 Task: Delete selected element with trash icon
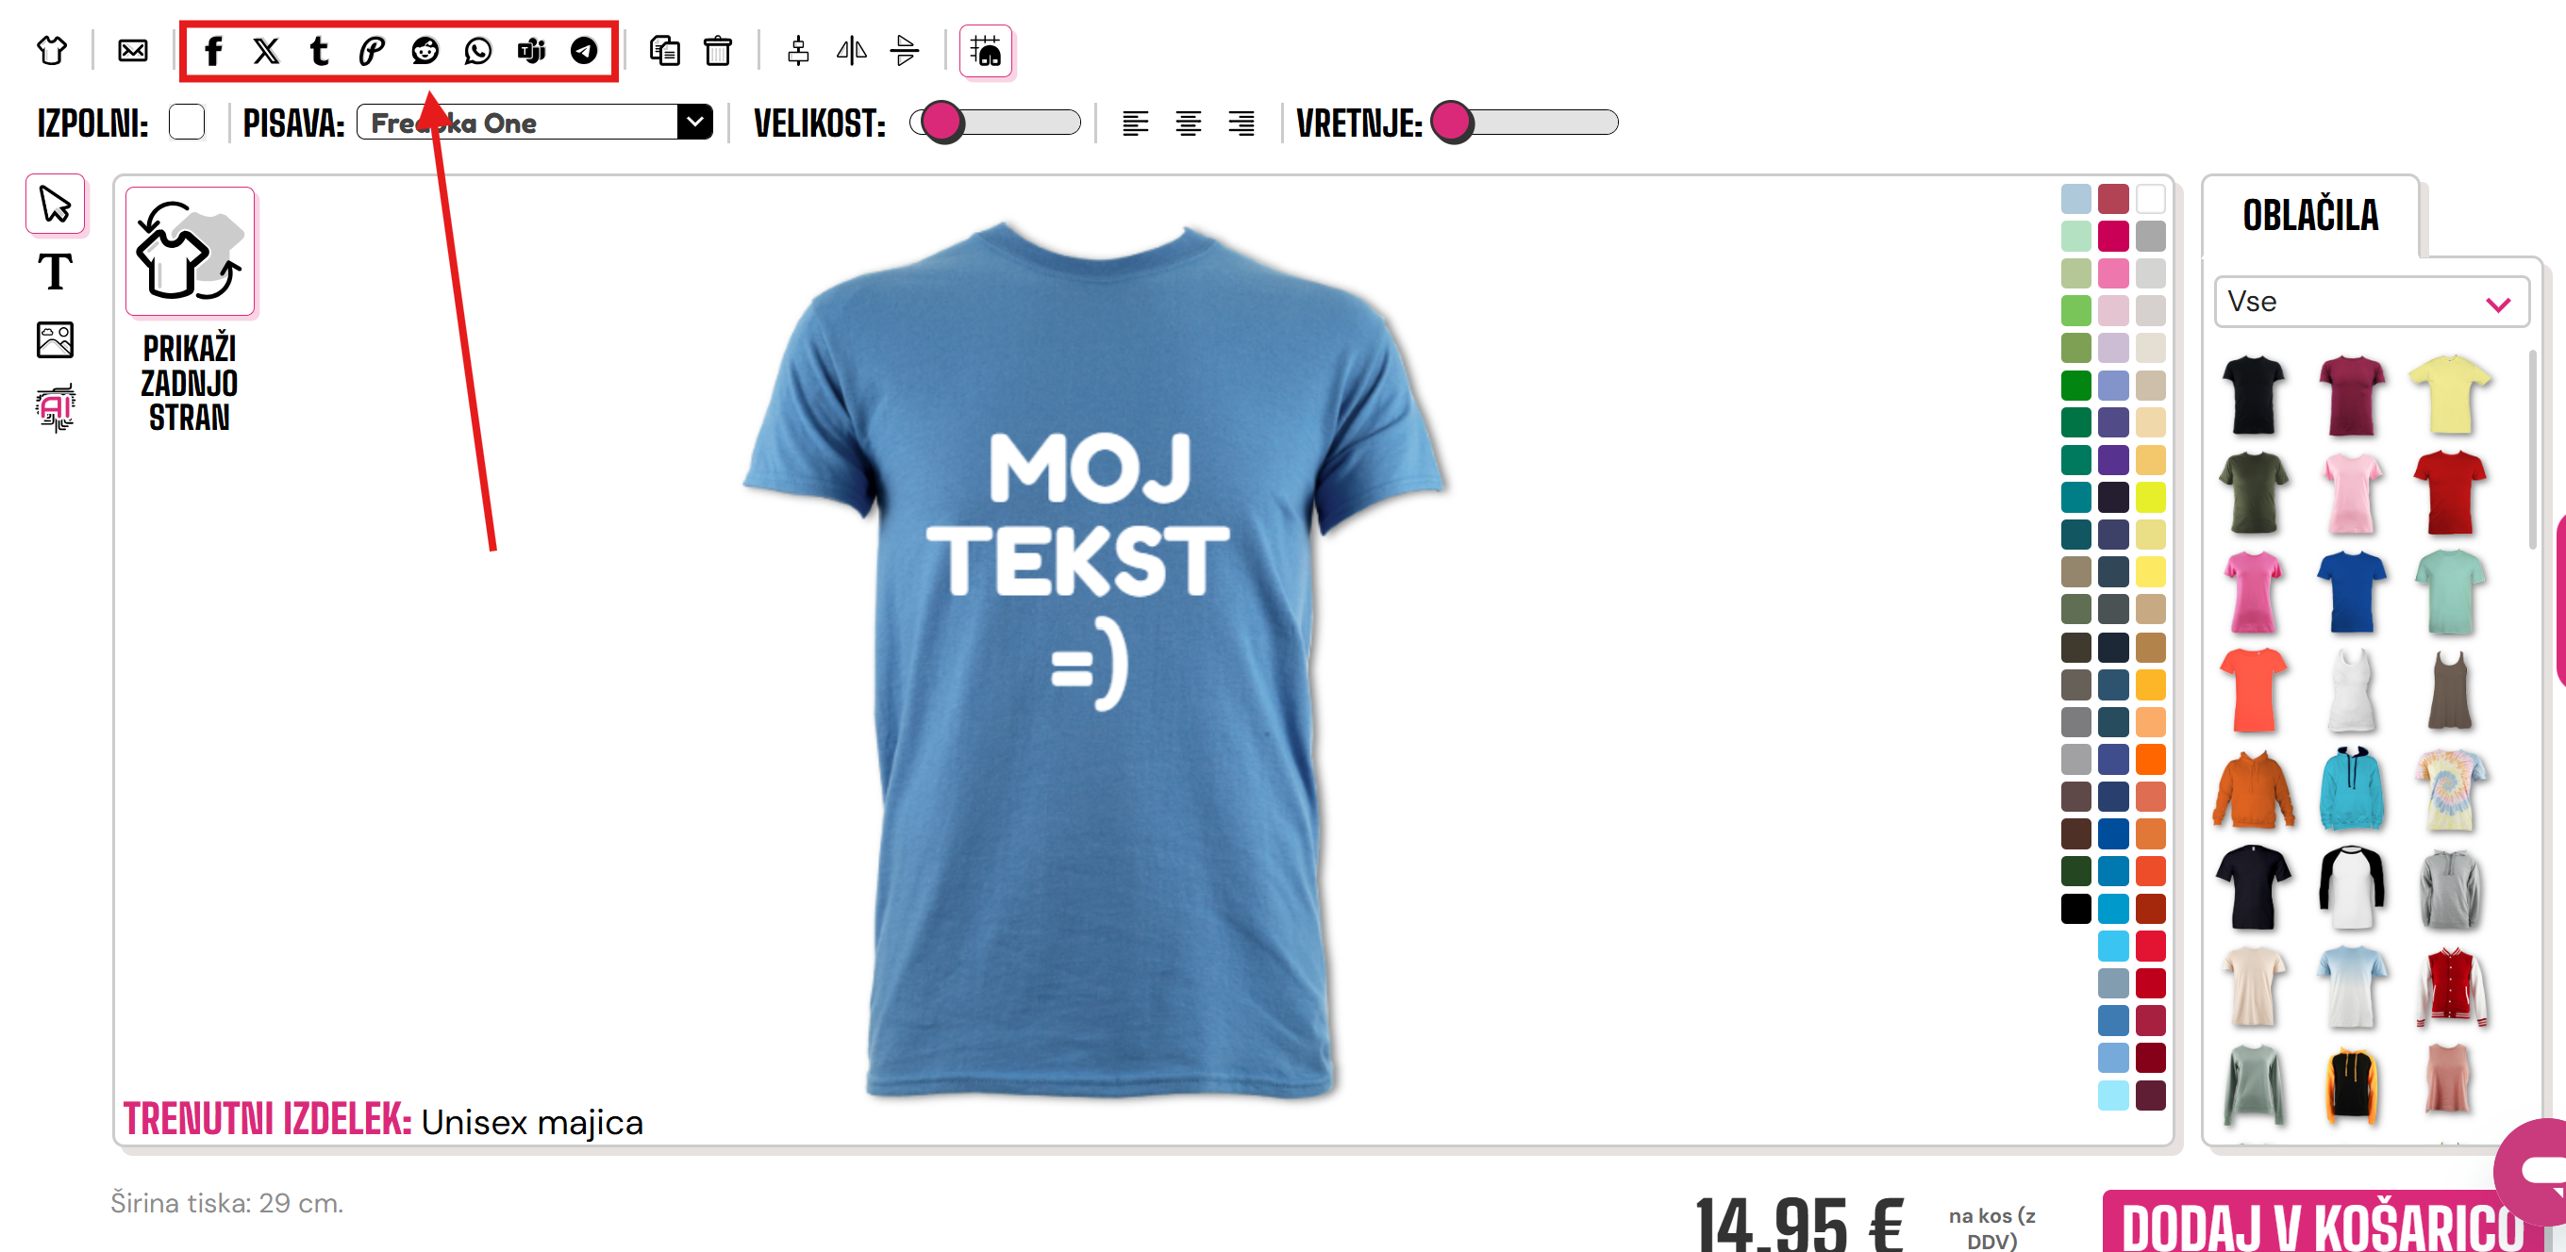tap(717, 51)
